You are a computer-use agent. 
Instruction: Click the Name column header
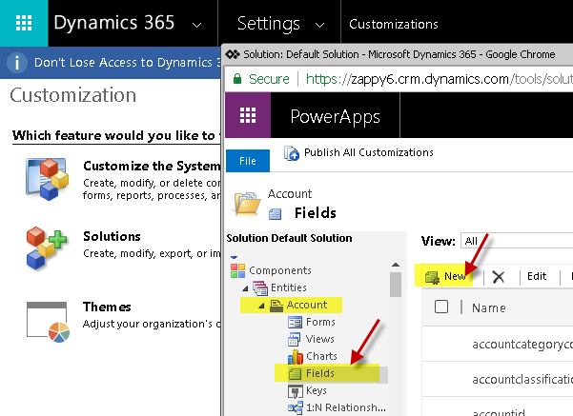[x=489, y=308]
